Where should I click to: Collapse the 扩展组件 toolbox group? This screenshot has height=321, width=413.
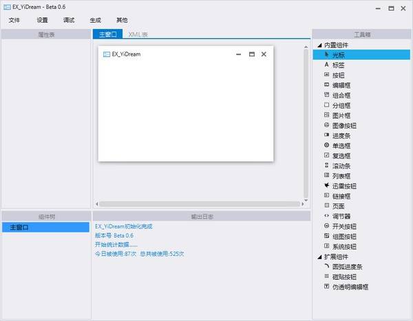point(320,257)
